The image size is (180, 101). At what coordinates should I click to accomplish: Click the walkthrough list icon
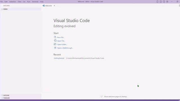click(x=55, y=48)
